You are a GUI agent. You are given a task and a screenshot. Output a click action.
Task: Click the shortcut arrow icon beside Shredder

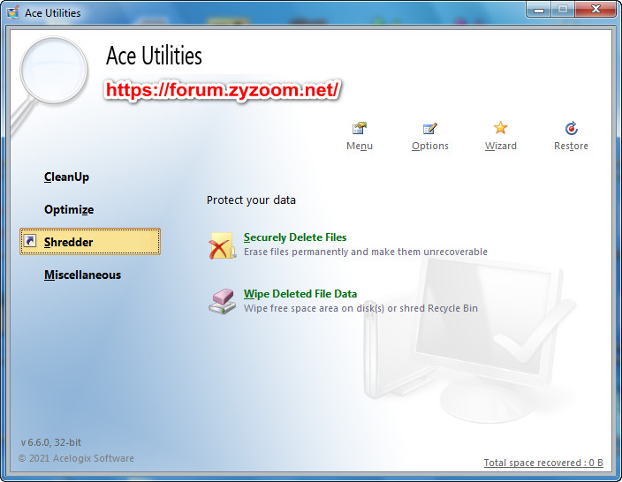tap(30, 241)
